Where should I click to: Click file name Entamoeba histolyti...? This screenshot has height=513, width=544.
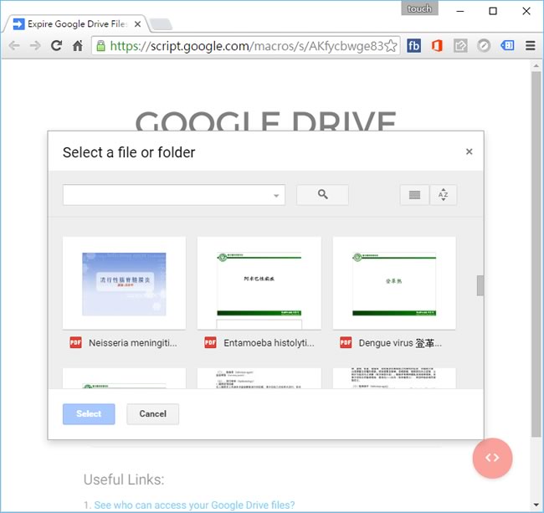pyautogui.click(x=269, y=342)
